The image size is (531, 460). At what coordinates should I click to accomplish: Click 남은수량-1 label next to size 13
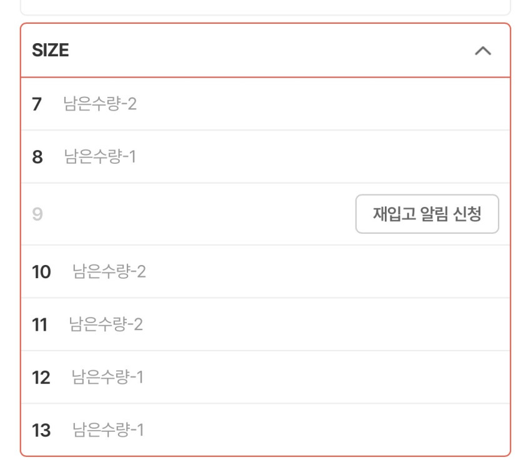(x=108, y=430)
